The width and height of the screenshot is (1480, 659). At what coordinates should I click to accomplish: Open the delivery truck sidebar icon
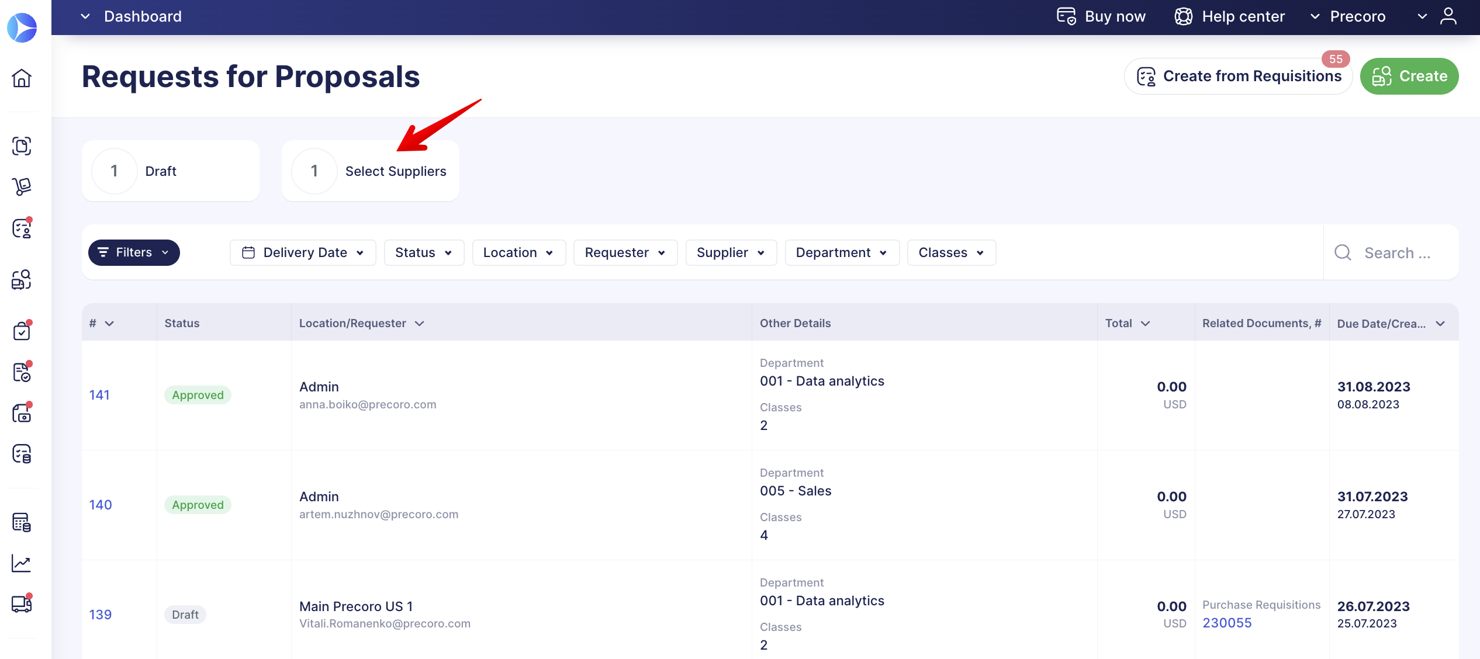tap(22, 603)
